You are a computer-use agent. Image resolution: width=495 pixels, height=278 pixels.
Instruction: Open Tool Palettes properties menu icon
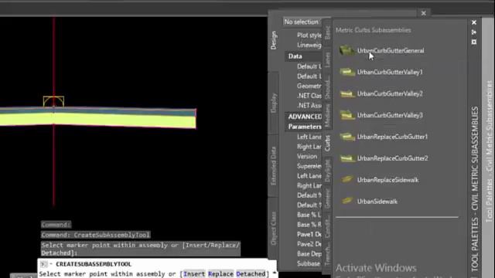(474, 42)
